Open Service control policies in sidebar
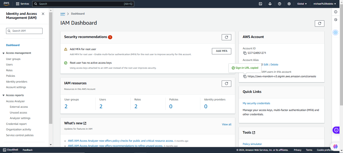Screen dimensions: 343x153 tap(20, 135)
